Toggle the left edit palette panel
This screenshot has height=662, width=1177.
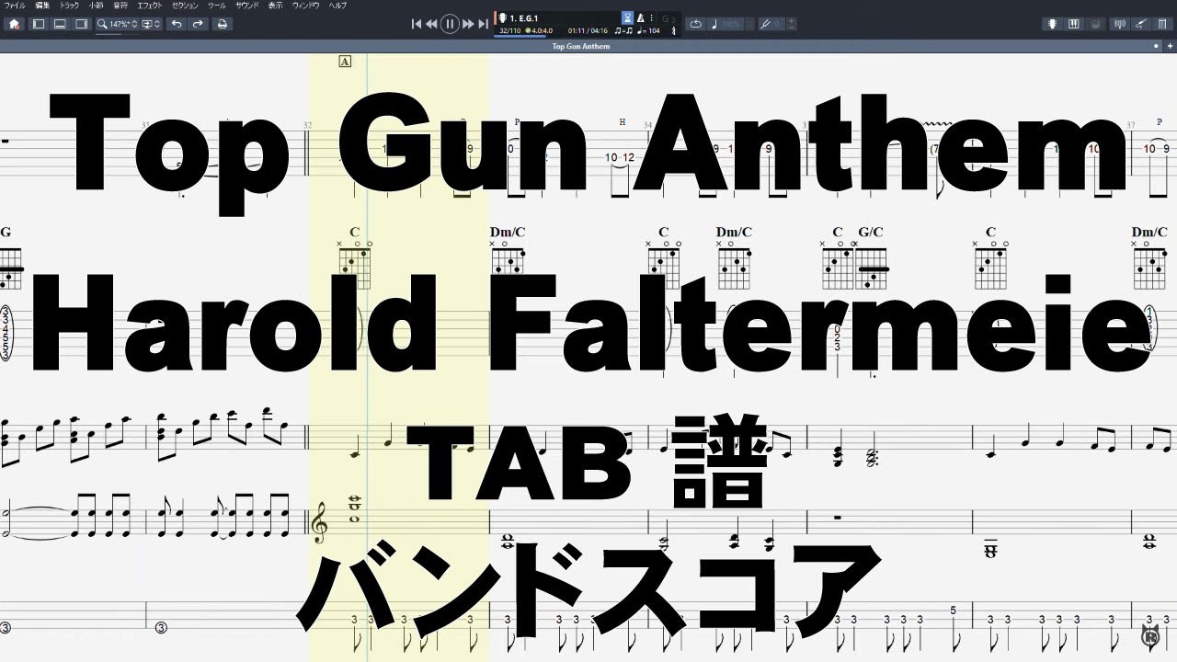(39, 24)
